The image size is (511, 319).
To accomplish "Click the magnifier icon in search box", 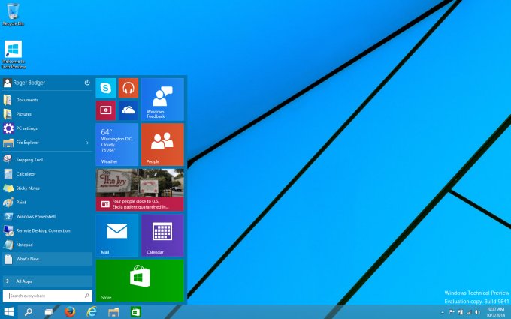I will click(87, 296).
